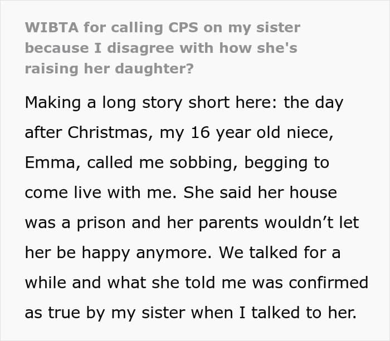Open the post title starting with WIBTA

[163, 48]
